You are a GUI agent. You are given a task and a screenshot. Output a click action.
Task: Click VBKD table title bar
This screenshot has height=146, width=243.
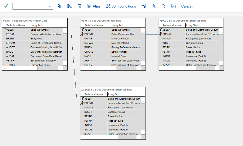click(x=191, y=21)
